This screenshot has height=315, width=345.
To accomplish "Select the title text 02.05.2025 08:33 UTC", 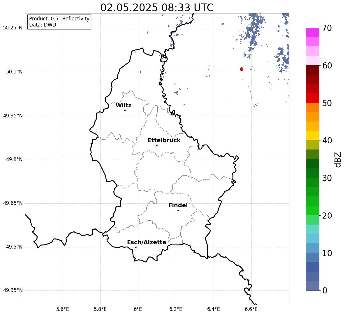I will pyautogui.click(x=157, y=8).
